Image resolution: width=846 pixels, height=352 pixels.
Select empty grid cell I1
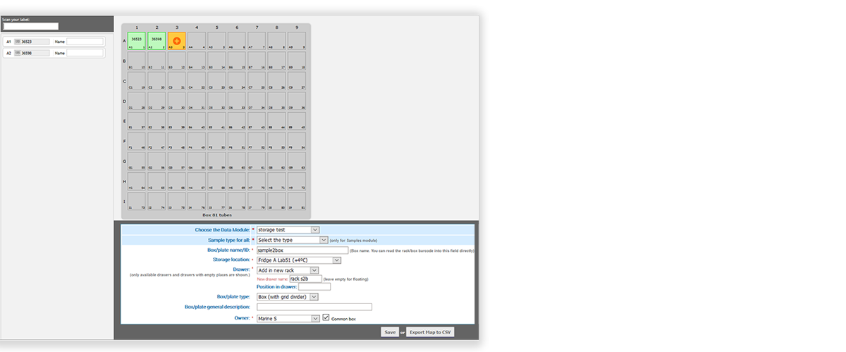136,202
